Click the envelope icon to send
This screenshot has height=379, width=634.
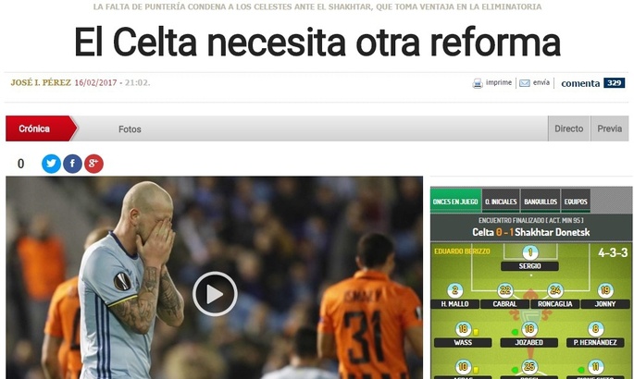click(x=525, y=83)
